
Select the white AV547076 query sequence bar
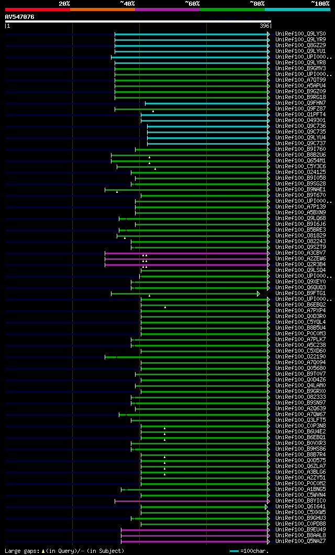coord(138,21)
